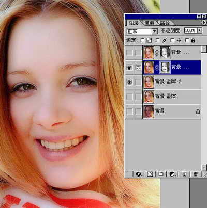Create a new layer icon
Screen dimensions: 207x208
(x=184, y=174)
